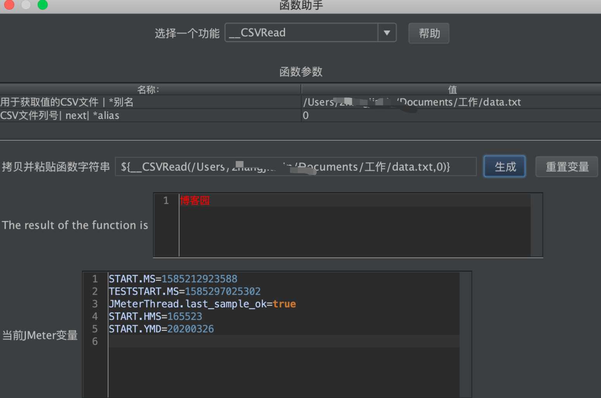
Task: Click the result text 博客园
Action: pyautogui.click(x=195, y=201)
